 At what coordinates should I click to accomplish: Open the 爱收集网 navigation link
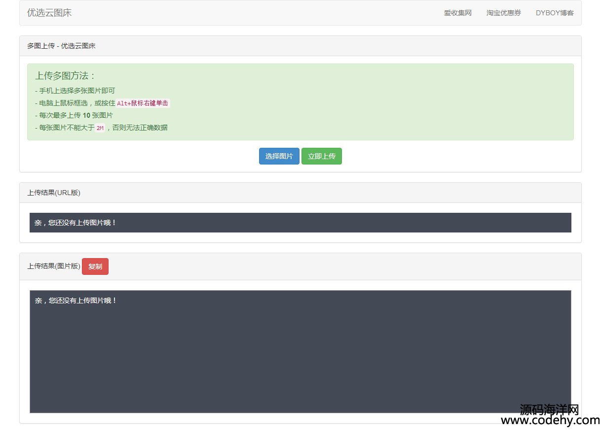pos(457,13)
